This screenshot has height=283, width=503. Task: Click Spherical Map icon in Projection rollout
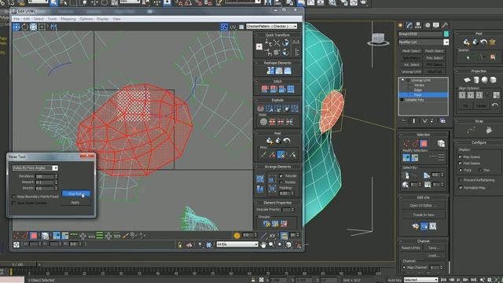coord(484,79)
